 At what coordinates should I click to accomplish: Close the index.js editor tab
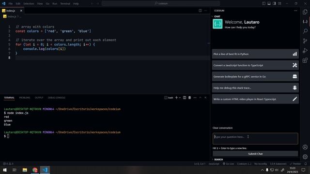21,11
